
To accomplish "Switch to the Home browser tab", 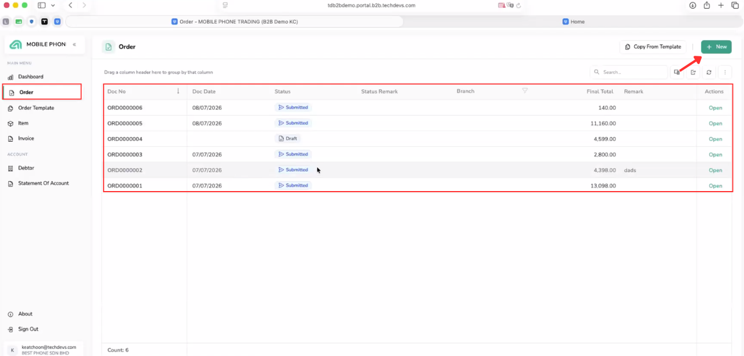I will [573, 21].
